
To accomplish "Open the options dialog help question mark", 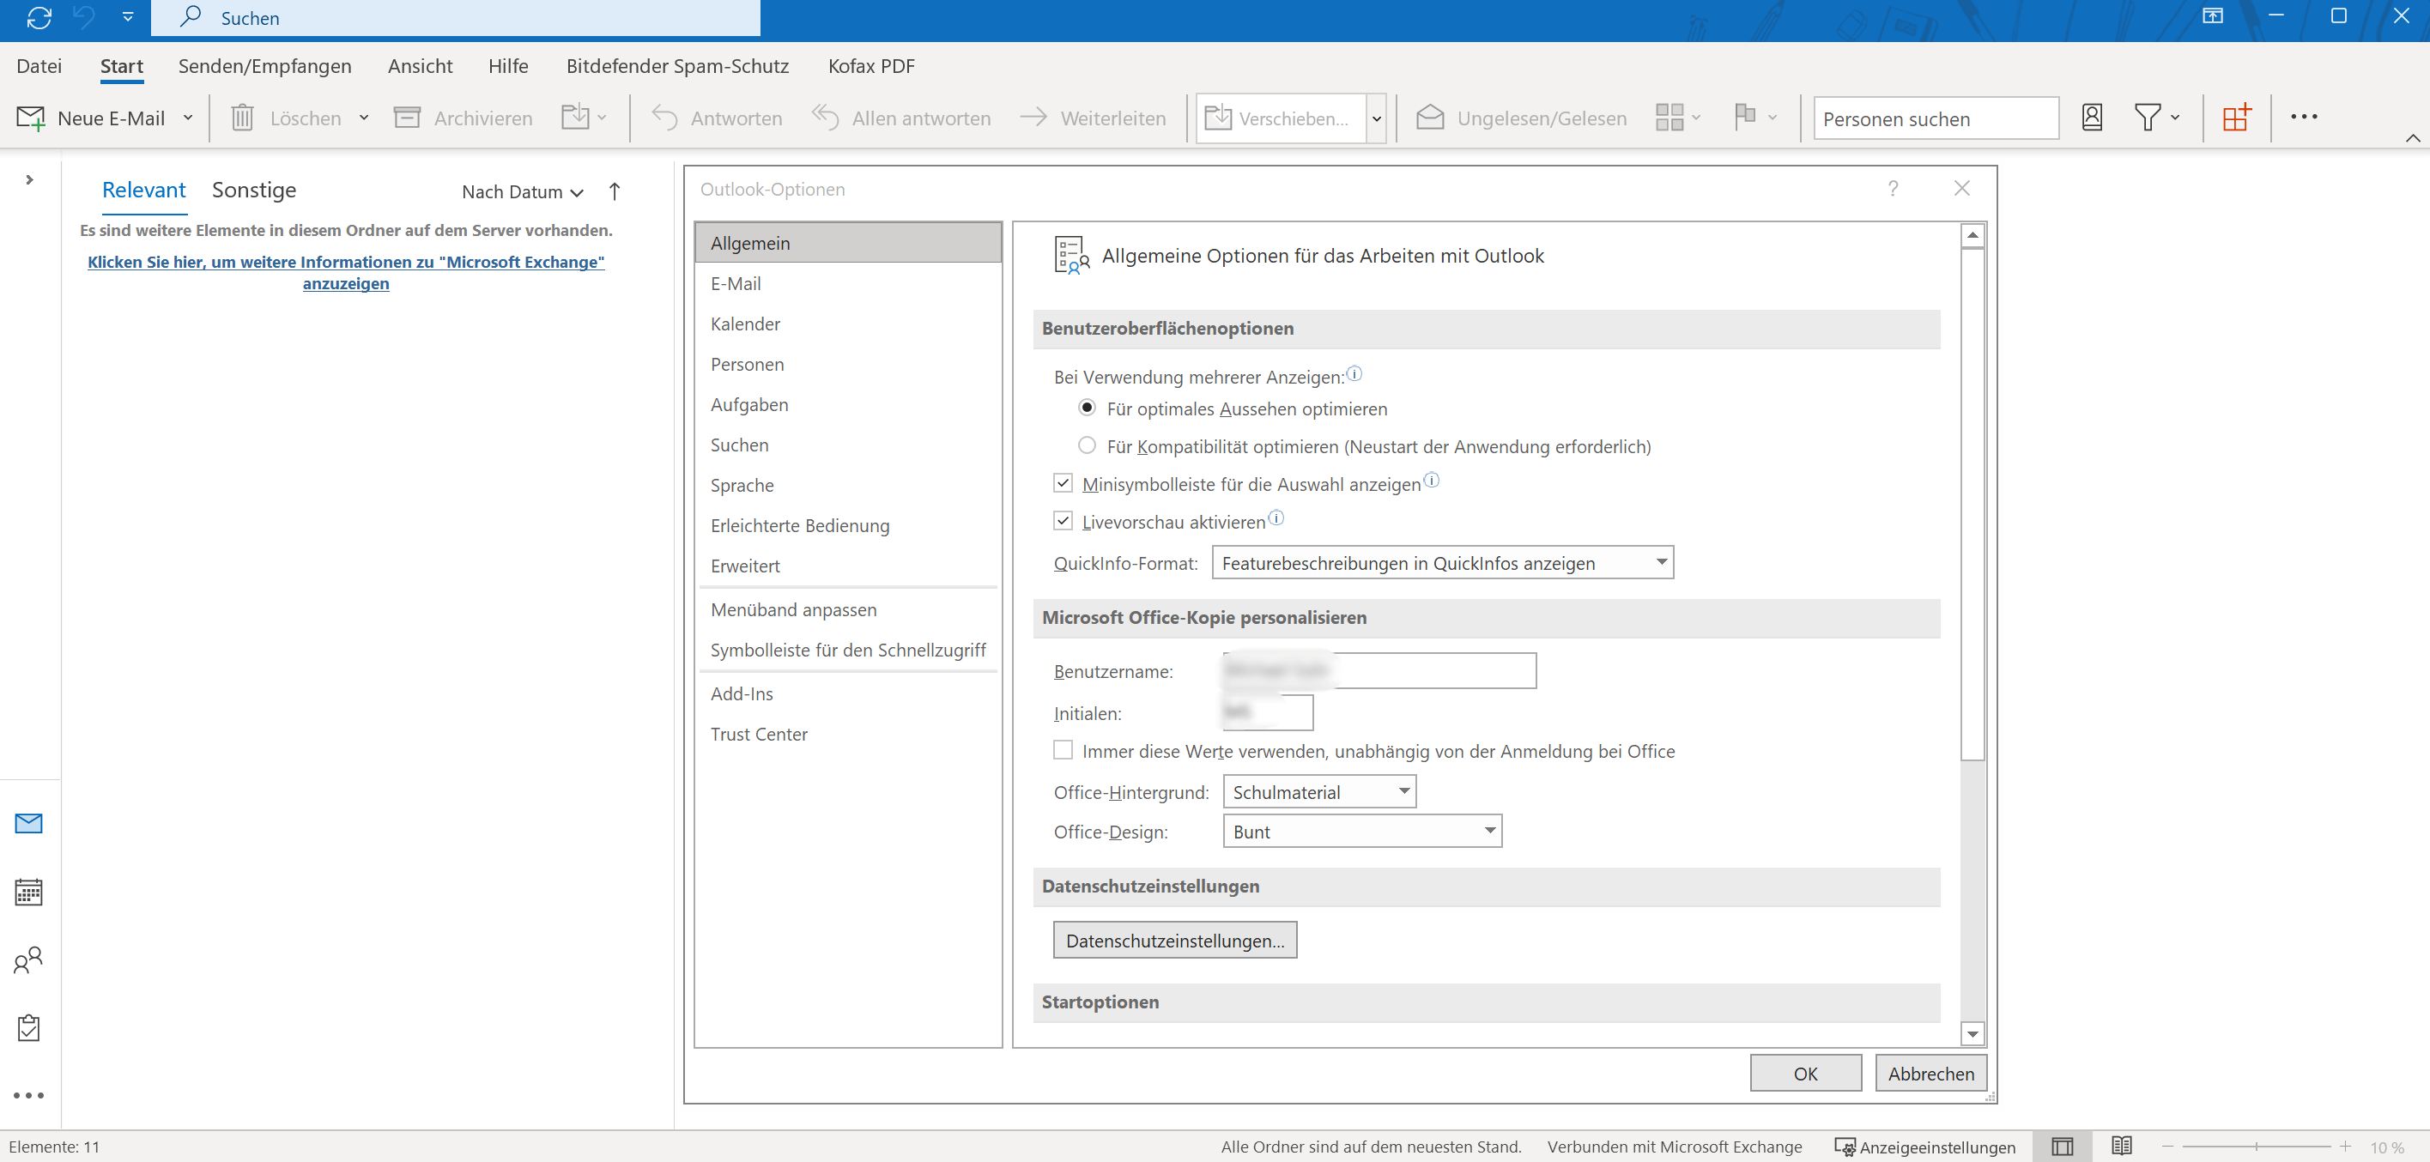I will click(x=1893, y=189).
